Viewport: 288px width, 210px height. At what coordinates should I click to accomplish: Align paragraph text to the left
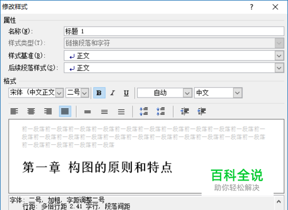(x=14, y=111)
